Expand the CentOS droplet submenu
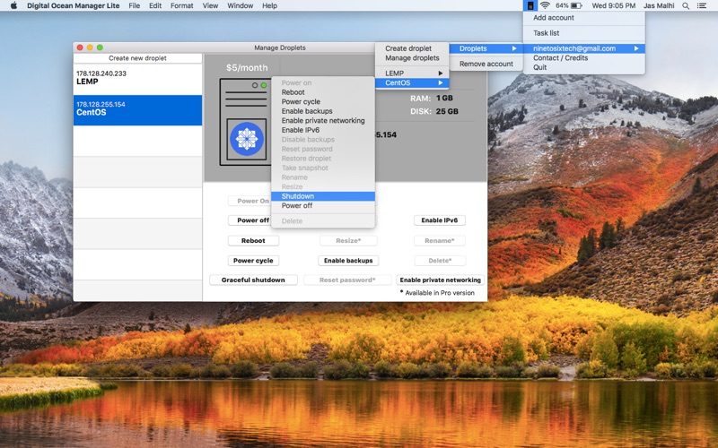 (x=411, y=82)
